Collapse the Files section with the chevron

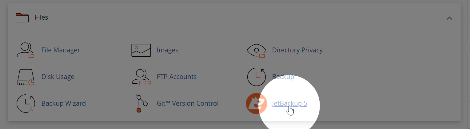pos(449,18)
